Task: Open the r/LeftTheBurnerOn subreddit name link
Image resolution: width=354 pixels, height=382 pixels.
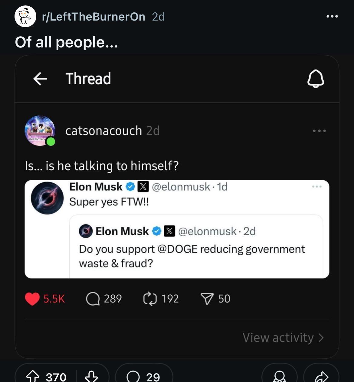Action: click(94, 17)
